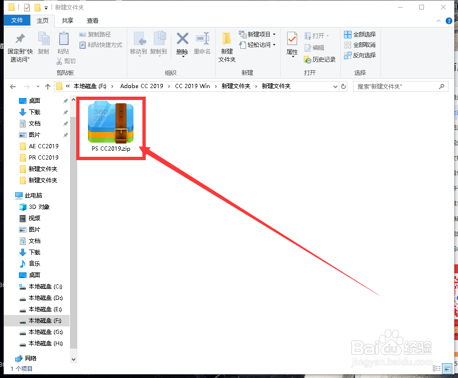This screenshot has height=378, width=458.
Task: Click the Copy icon in the ribbon
Action: coord(44,38)
